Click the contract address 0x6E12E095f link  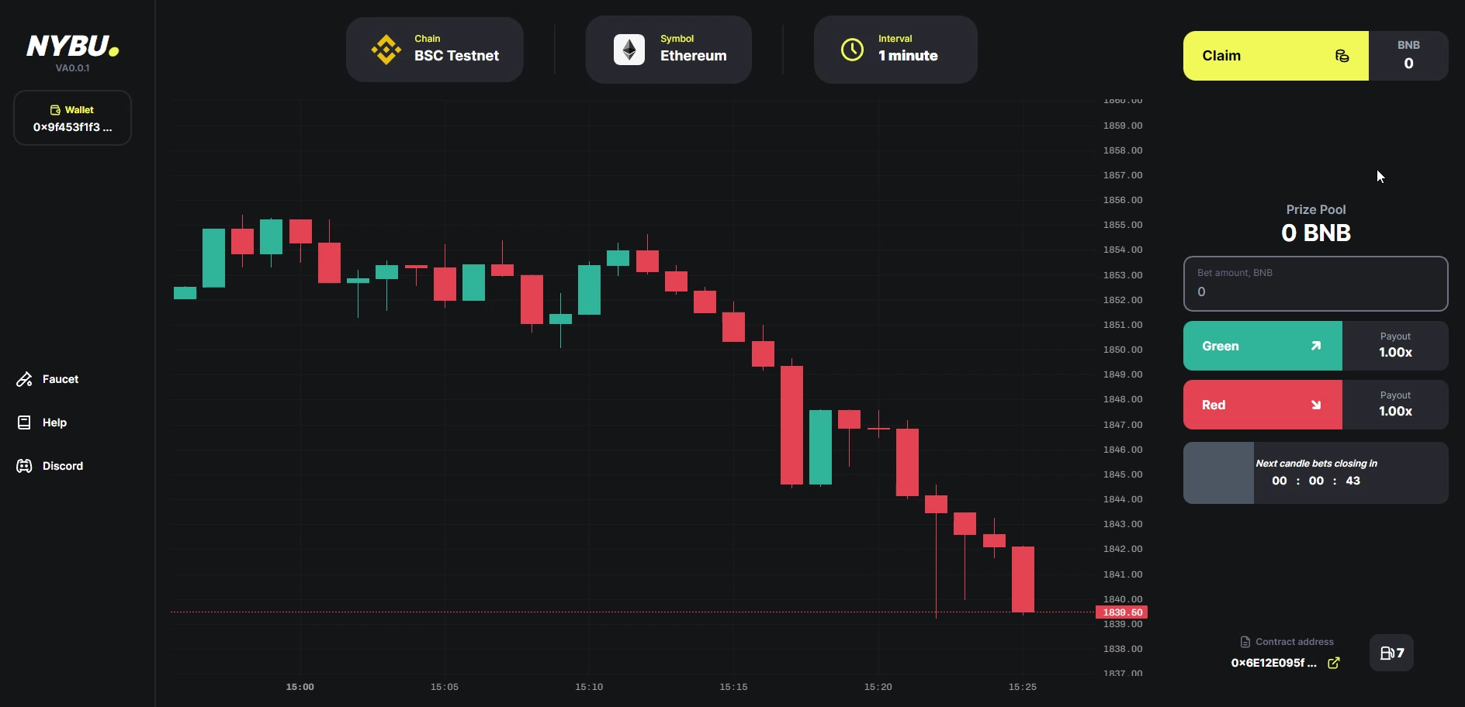click(x=1273, y=663)
